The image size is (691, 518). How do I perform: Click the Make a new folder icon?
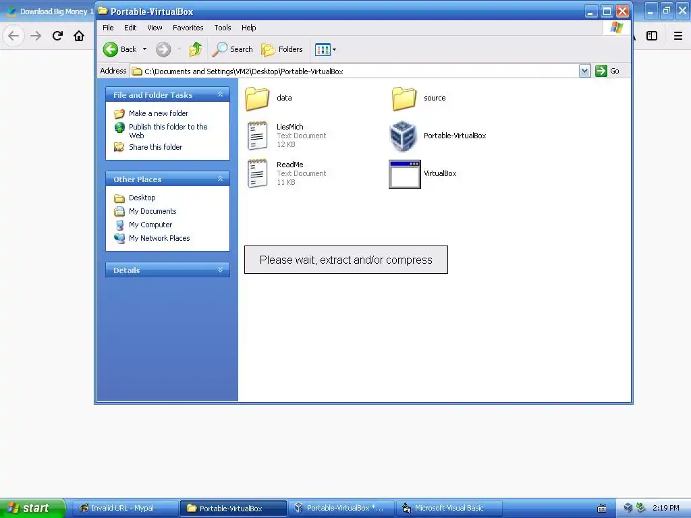pos(119,113)
